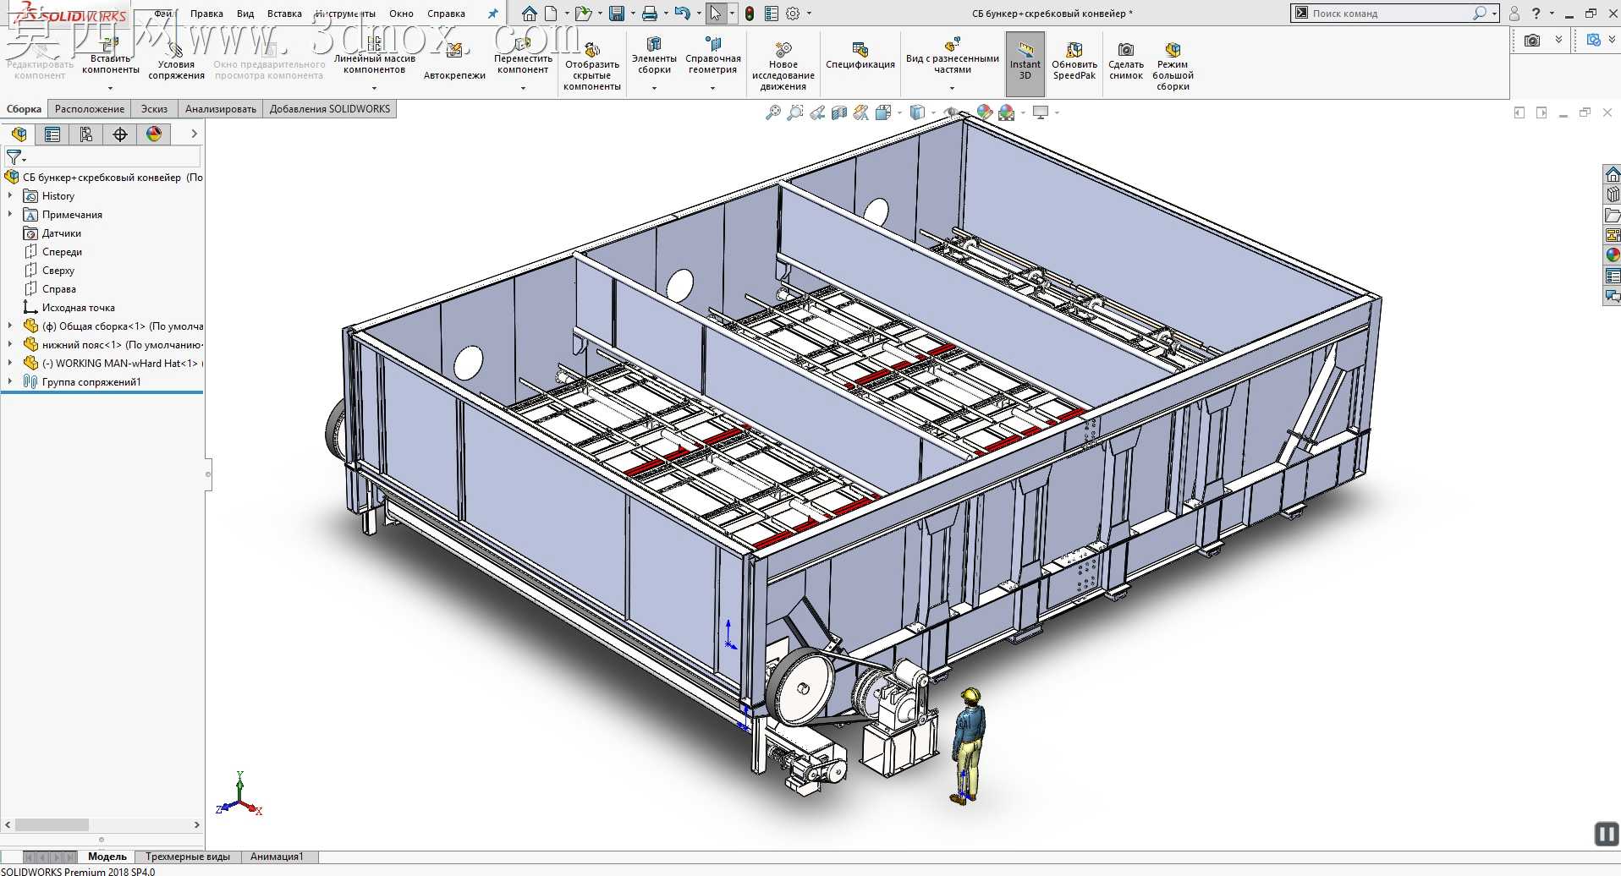
Task: Open a file with the folder arrow icon
Action: tap(582, 14)
